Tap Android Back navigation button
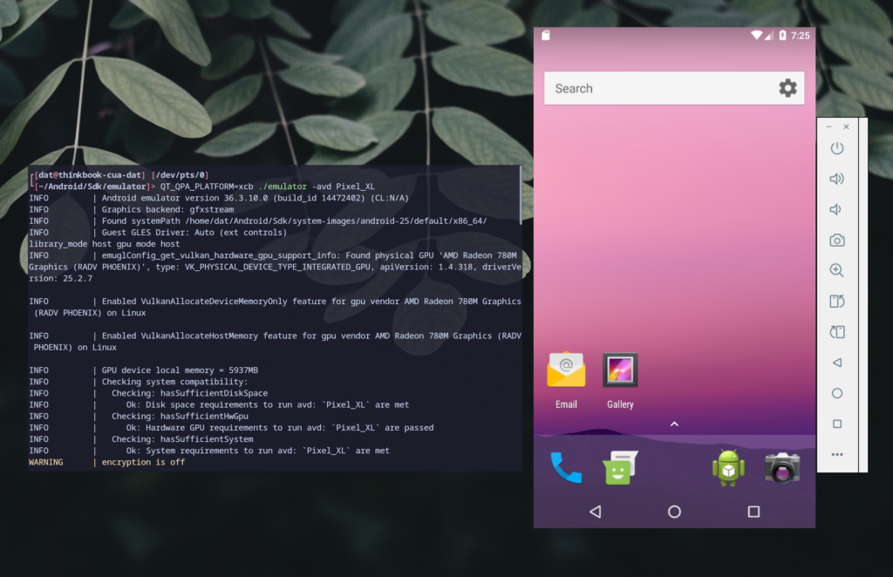 click(x=595, y=512)
